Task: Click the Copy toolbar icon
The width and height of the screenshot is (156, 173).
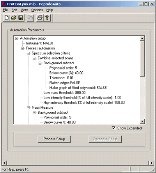Action: pos(30,18)
